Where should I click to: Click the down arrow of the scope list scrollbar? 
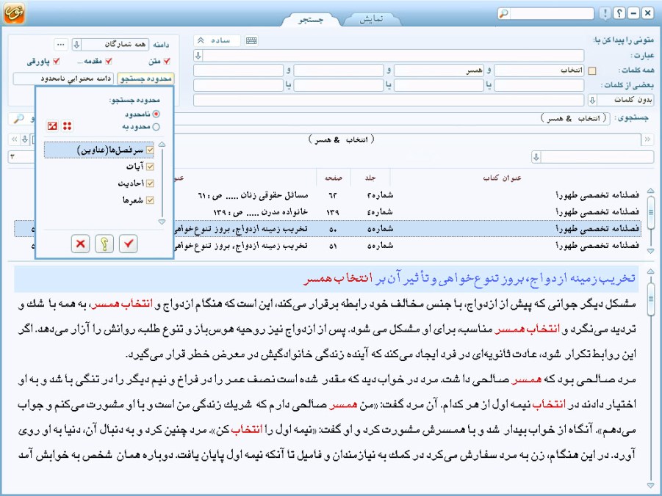[162, 222]
